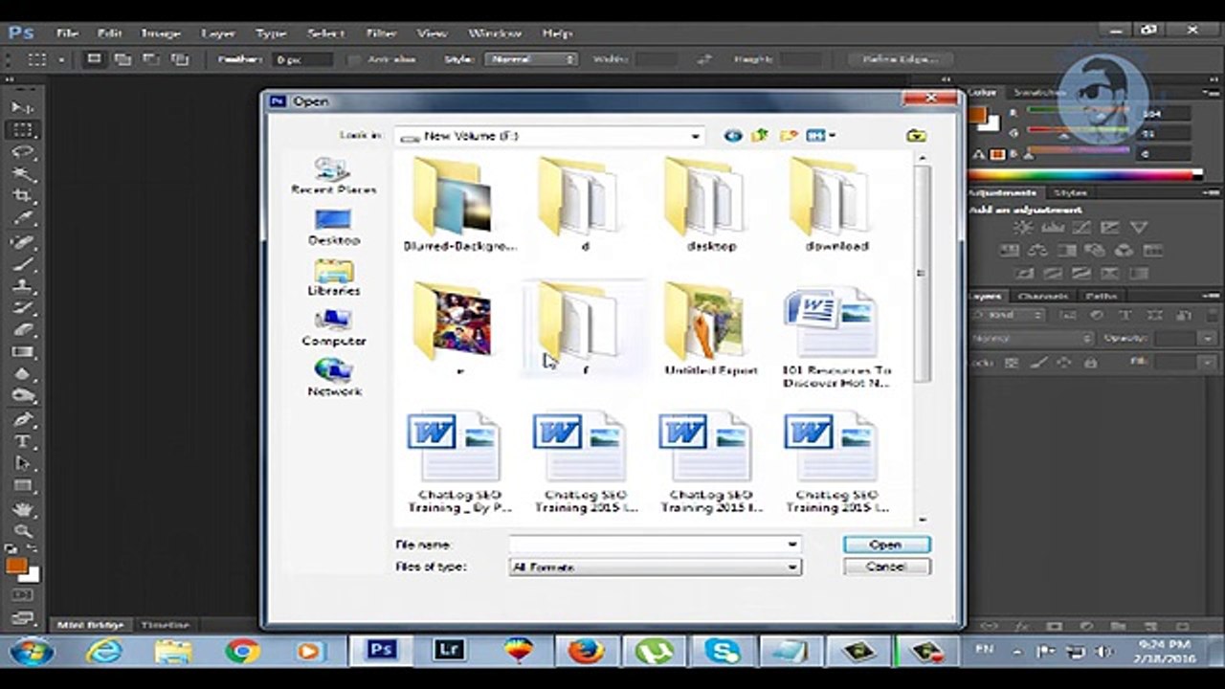Screen dimensions: 1225x689
Task: Go to Computer in places sidebar
Action: click(333, 328)
